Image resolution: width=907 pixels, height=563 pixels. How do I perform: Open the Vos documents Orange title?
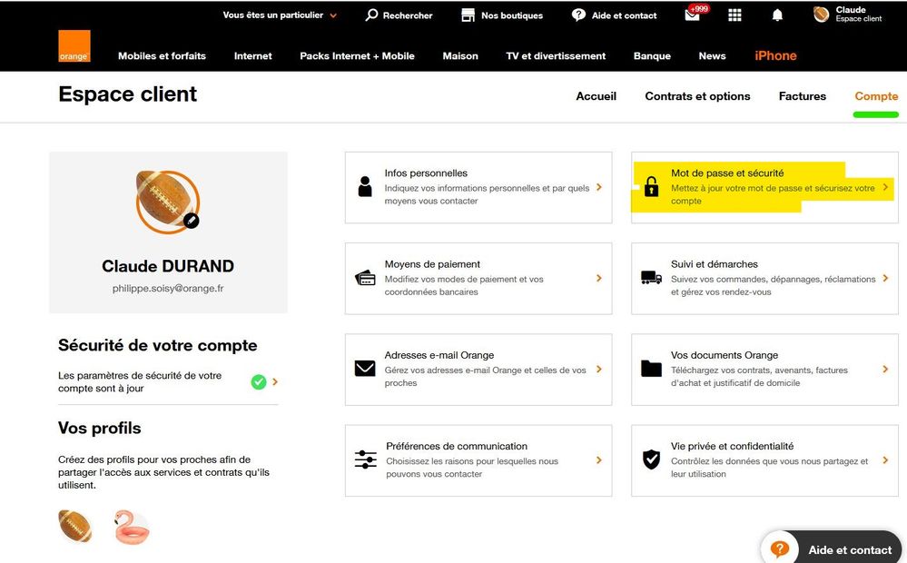(725, 355)
